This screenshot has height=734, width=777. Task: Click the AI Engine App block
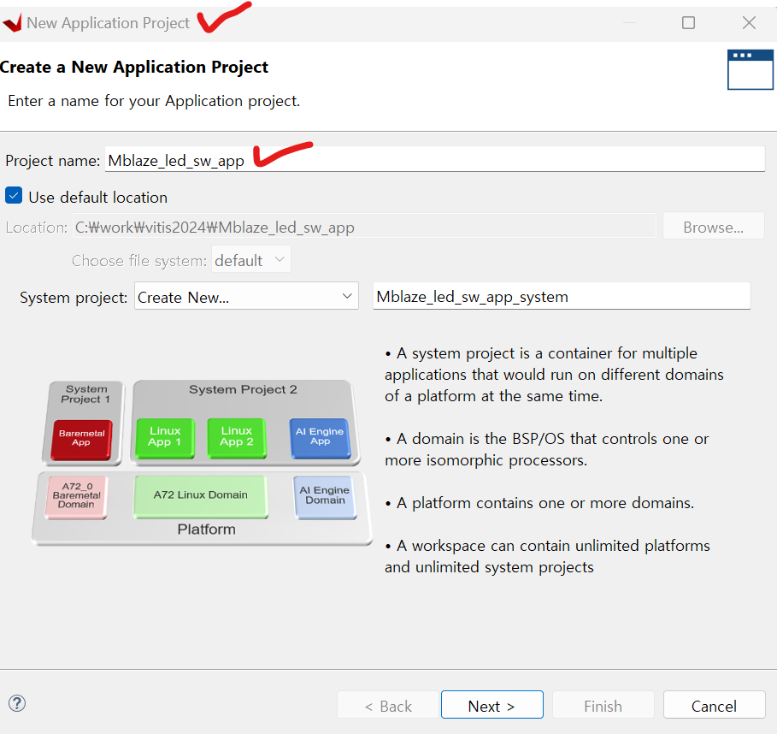click(x=320, y=438)
